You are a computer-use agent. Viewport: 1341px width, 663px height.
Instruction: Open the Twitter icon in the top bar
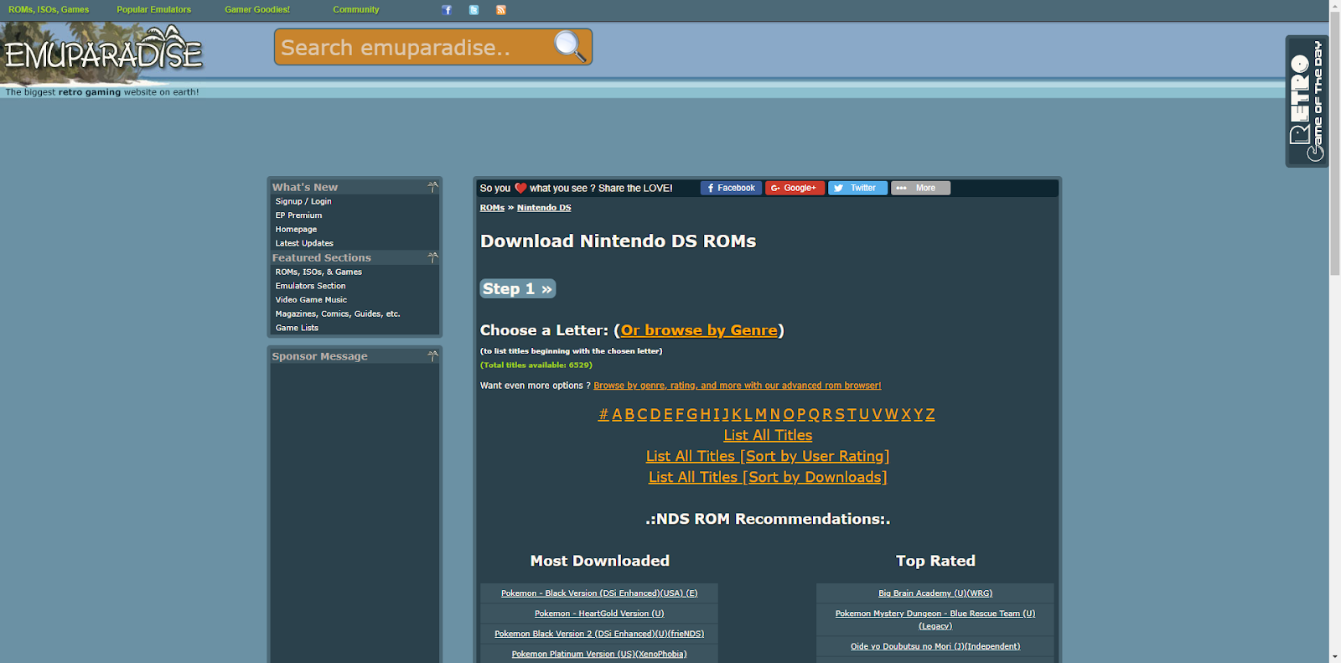point(474,10)
